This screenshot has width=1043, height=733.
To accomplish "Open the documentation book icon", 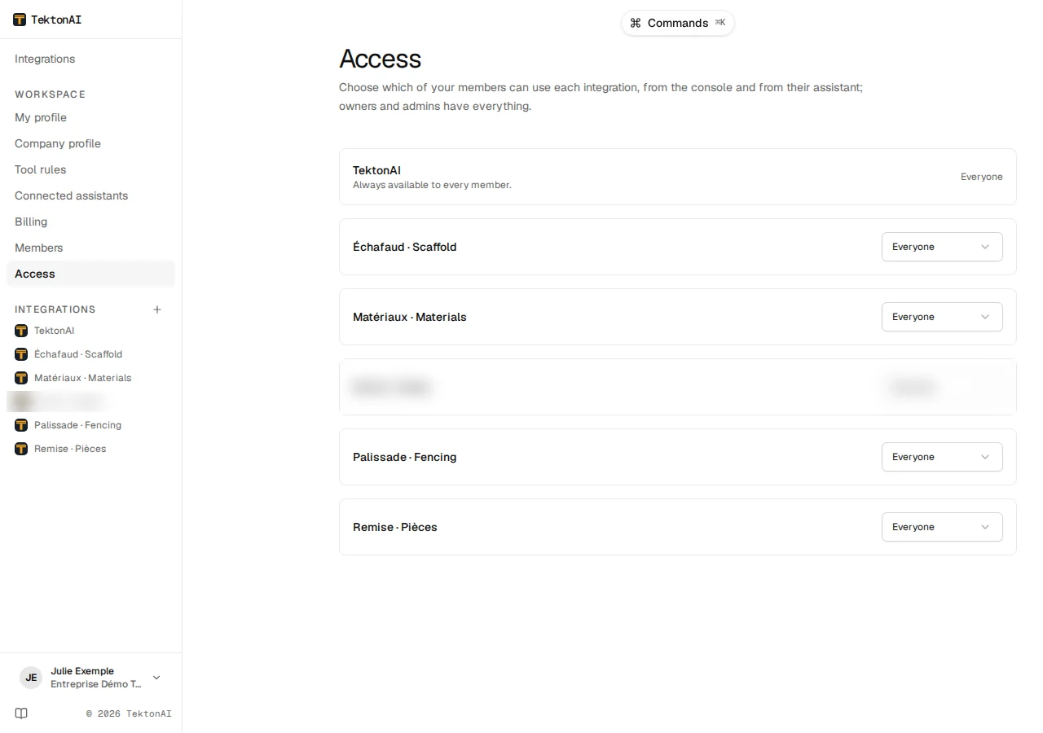I will coord(21,713).
